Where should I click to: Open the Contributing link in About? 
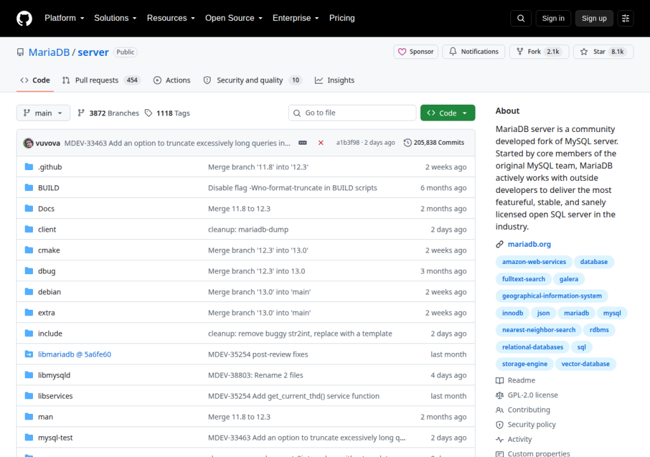click(x=529, y=410)
